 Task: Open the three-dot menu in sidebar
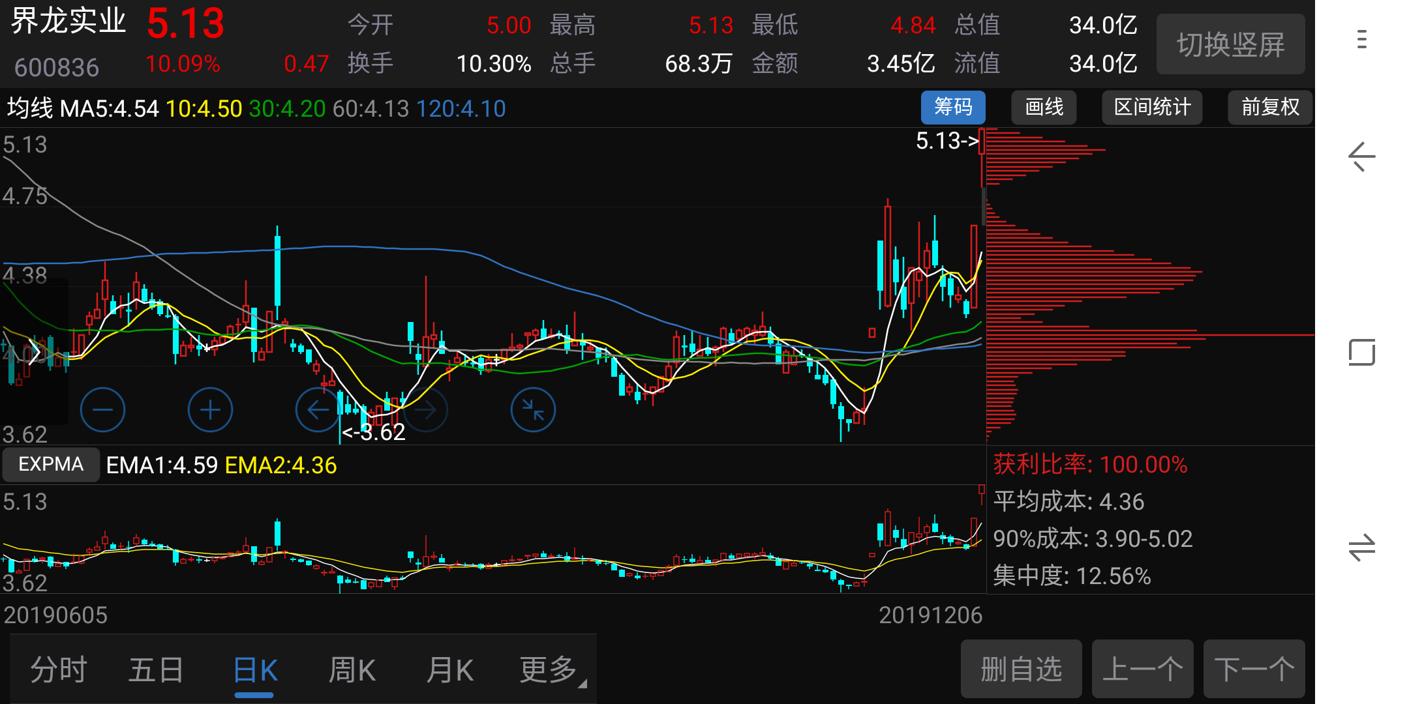(x=1361, y=39)
